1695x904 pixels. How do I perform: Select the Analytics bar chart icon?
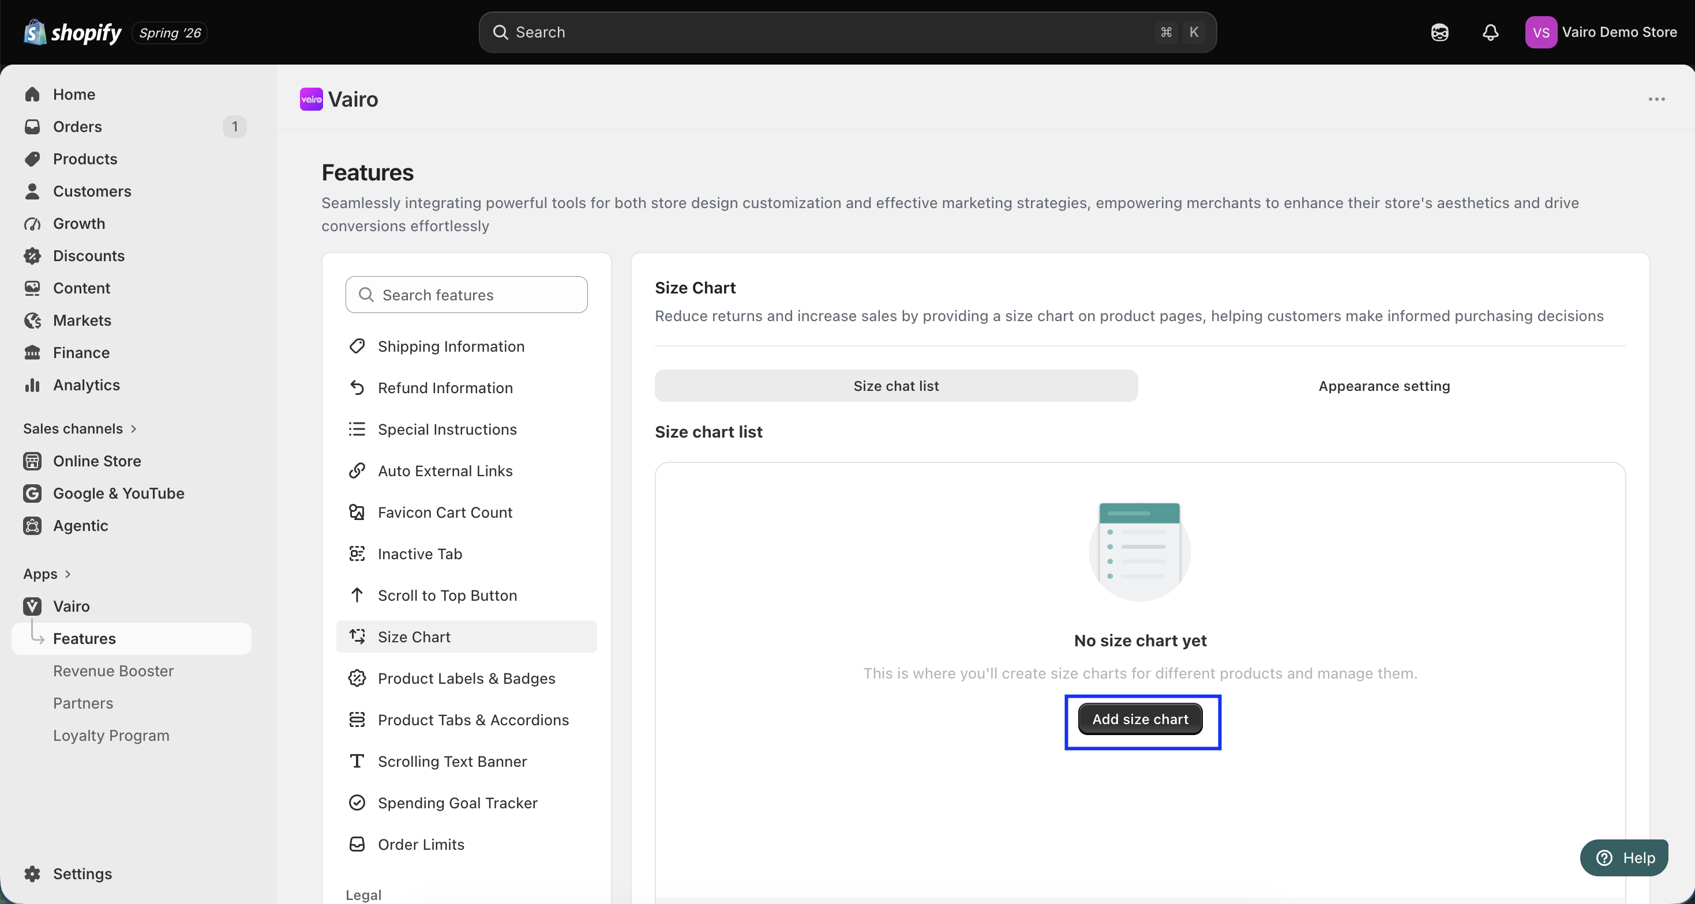click(32, 385)
